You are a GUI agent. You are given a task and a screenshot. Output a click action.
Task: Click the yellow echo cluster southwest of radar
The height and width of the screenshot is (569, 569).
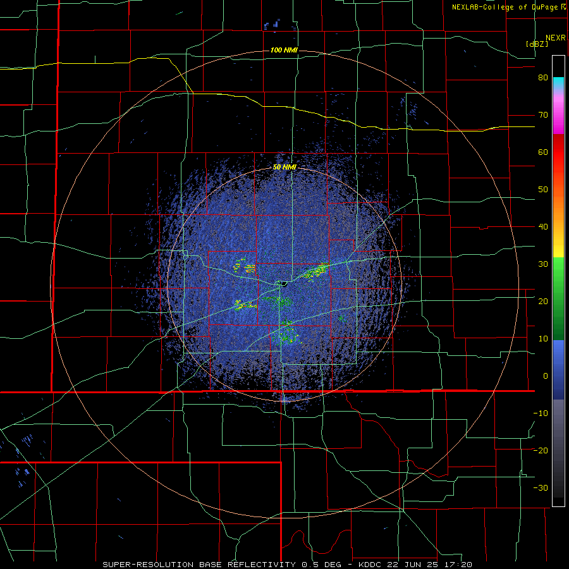tap(246, 305)
